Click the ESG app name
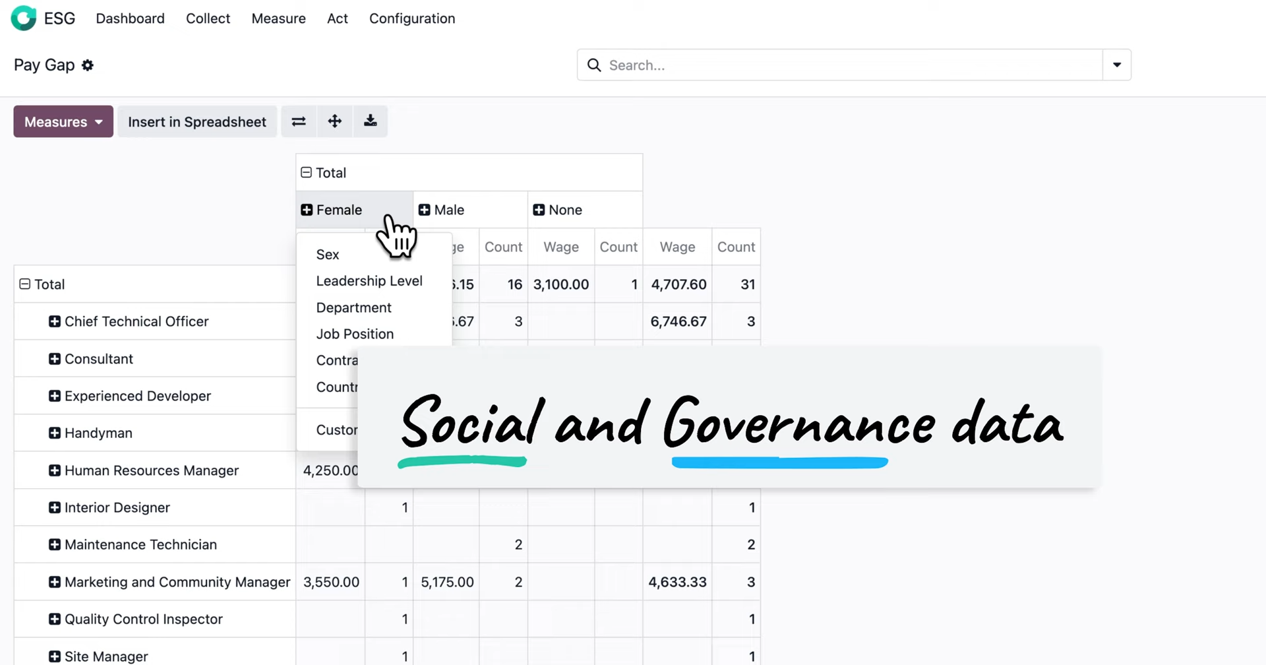The height and width of the screenshot is (665, 1266). tap(59, 18)
